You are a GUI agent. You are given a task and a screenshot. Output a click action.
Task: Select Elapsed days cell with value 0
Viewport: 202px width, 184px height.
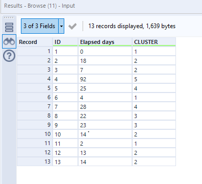tap(105, 51)
